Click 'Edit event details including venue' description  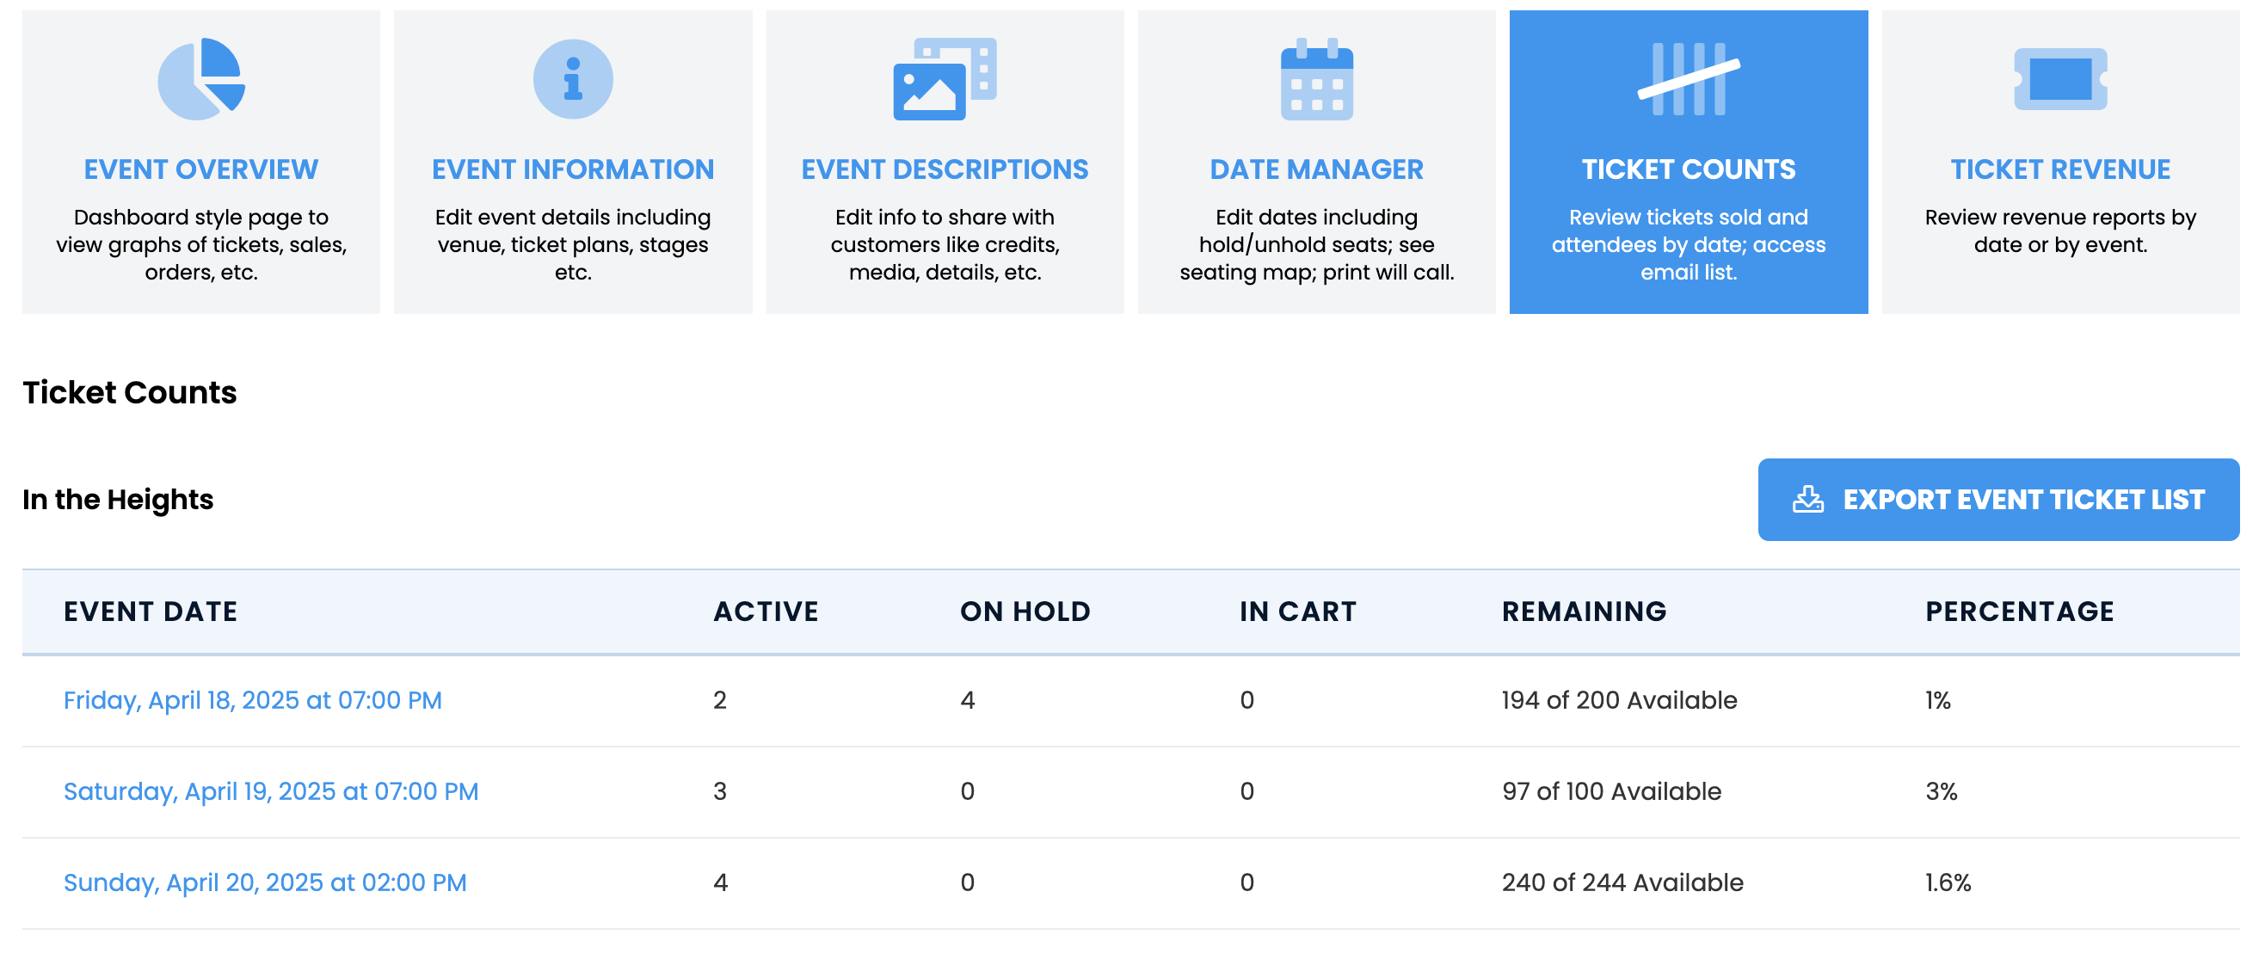(573, 244)
